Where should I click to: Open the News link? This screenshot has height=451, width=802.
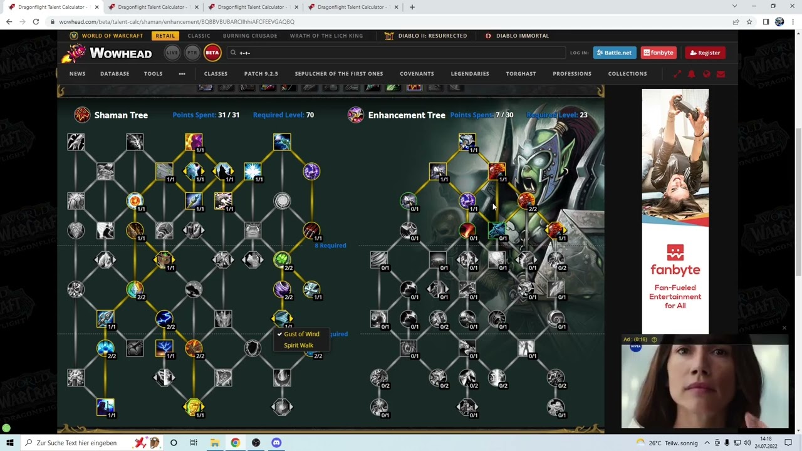click(x=77, y=74)
